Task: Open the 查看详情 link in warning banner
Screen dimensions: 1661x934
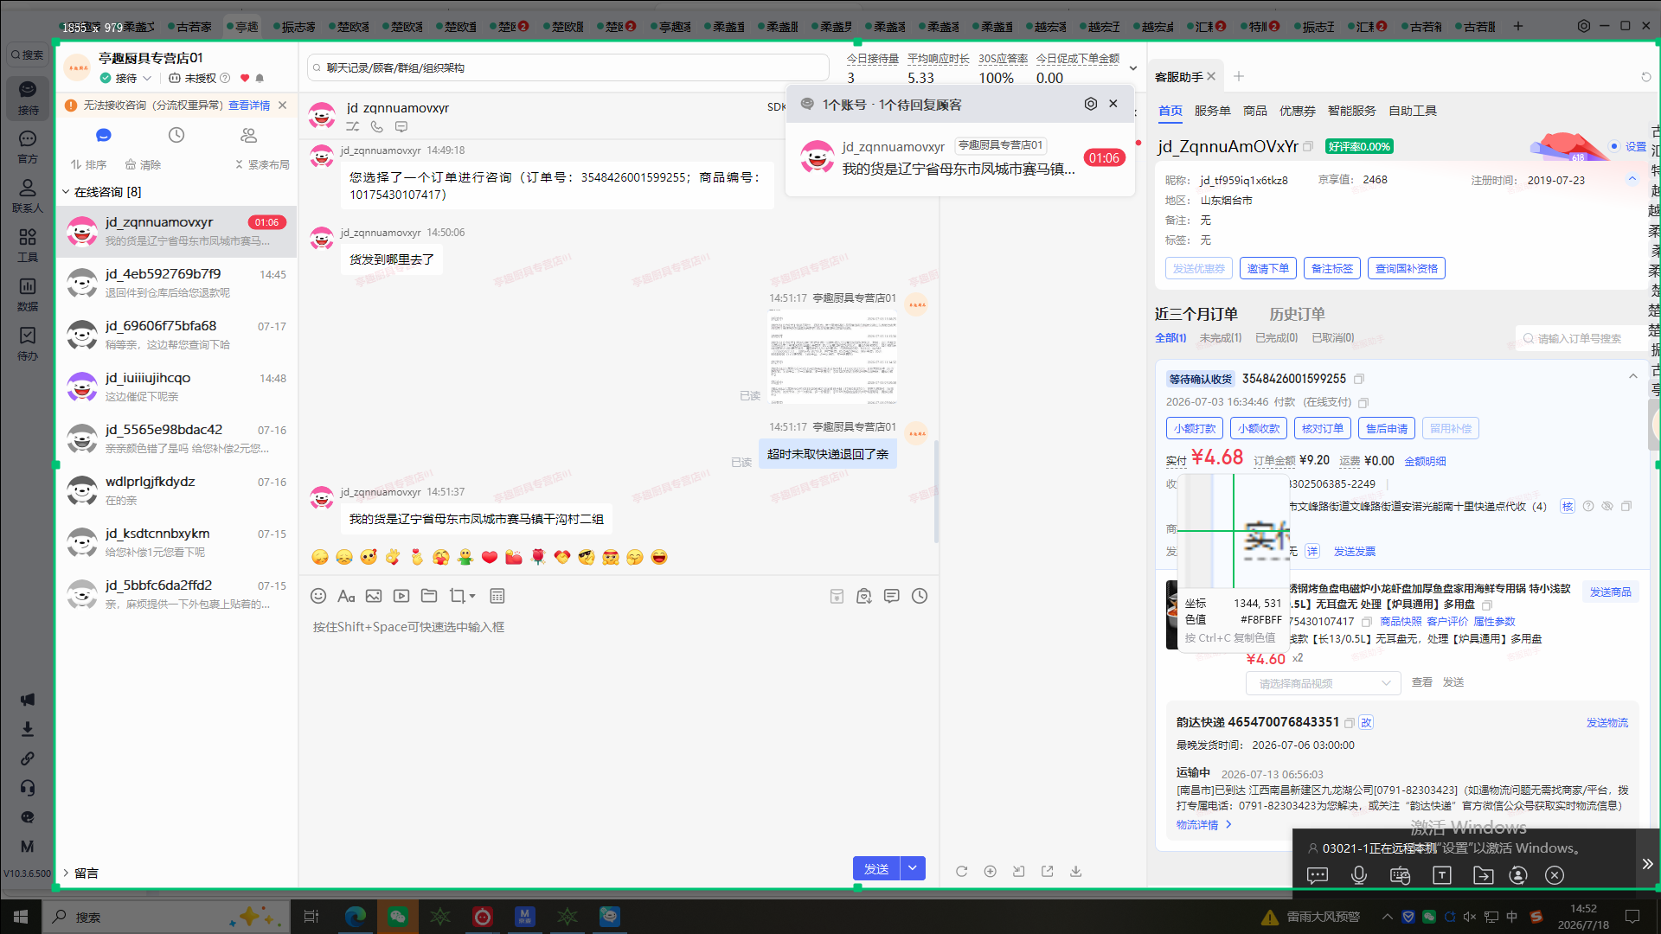Action: click(249, 106)
